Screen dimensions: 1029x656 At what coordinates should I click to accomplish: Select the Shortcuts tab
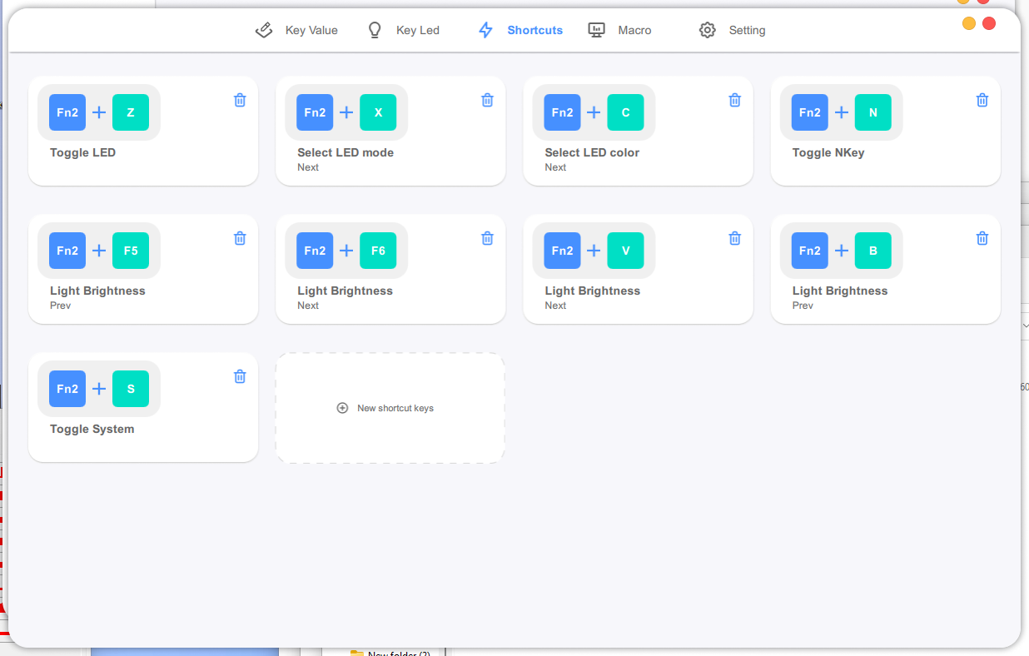pyautogui.click(x=520, y=30)
